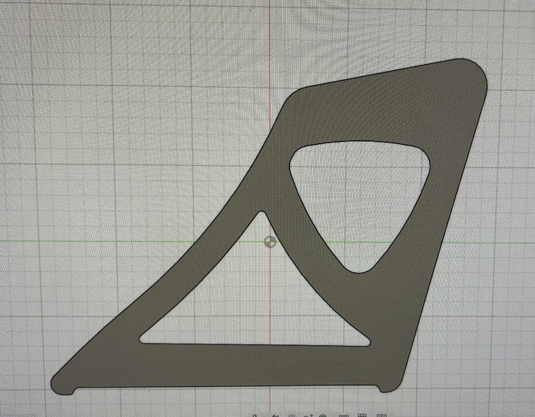Click the origin point marker on the axes
This screenshot has width=535, height=417.
tap(269, 242)
